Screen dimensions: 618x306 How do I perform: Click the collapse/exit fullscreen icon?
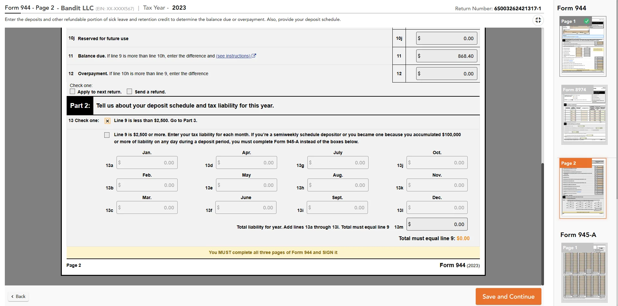(538, 20)
